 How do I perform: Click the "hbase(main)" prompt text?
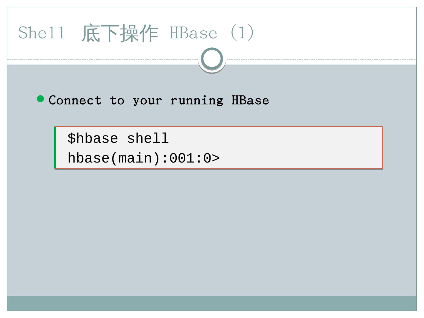point(114,158)
